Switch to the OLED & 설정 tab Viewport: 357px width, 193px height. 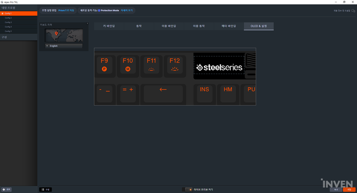258,26
